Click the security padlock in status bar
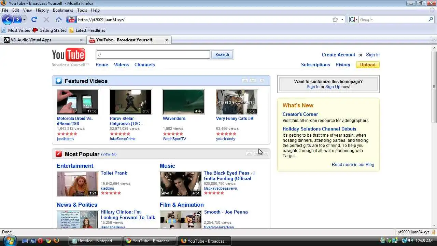The width and height of the screenshot is (437, 246). 434,232
